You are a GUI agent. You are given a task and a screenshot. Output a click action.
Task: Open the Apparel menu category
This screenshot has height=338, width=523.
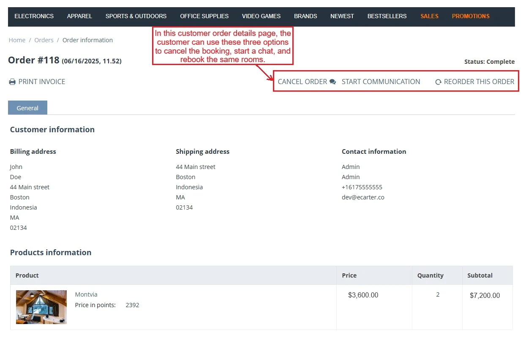pos(79,16)
